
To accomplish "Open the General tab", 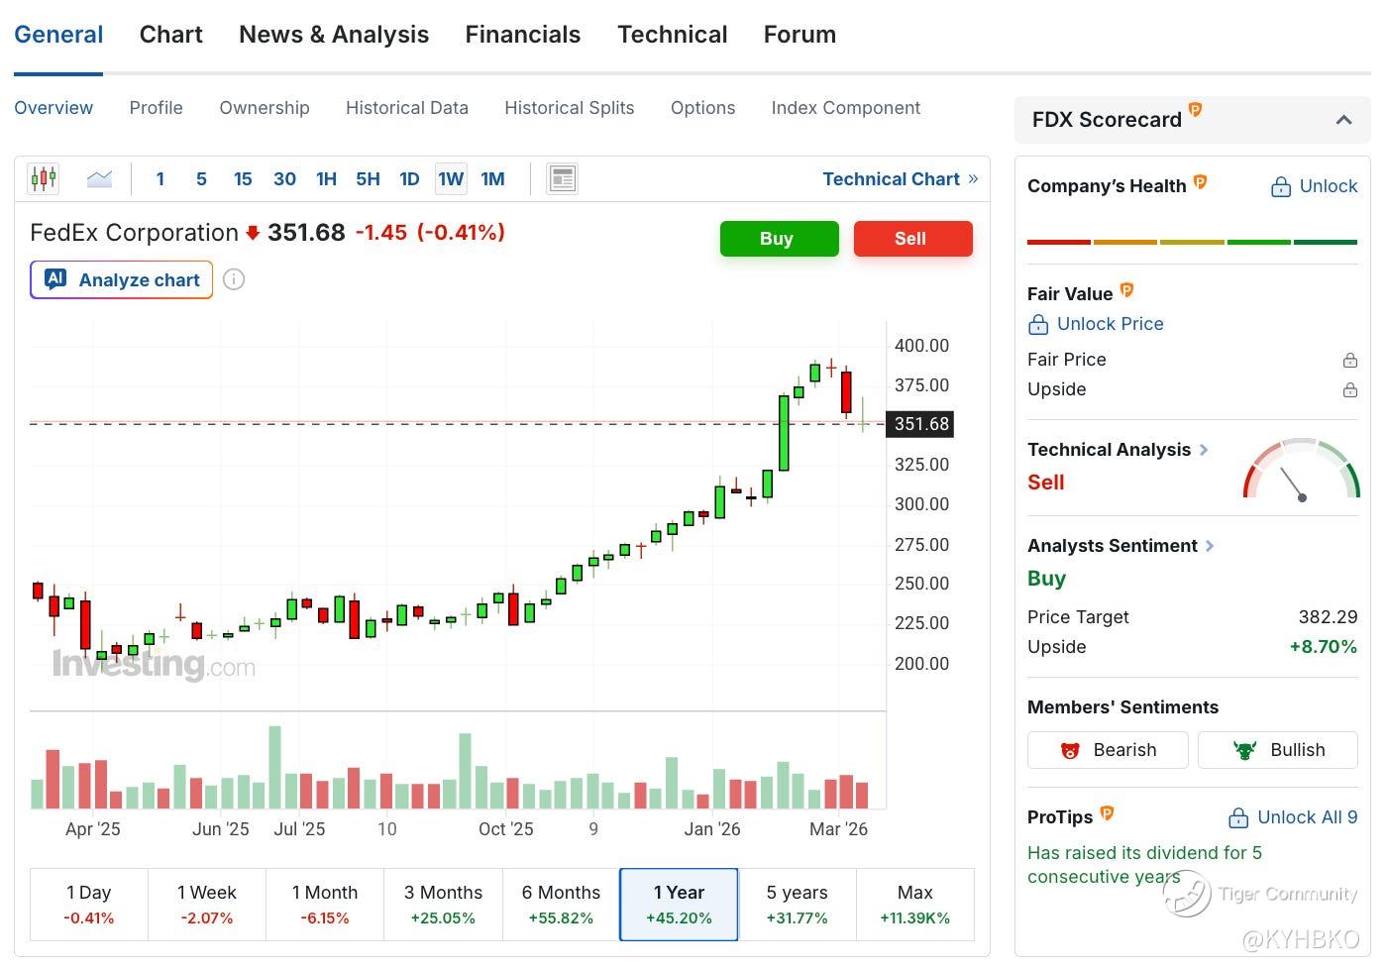I will point(58,35).
